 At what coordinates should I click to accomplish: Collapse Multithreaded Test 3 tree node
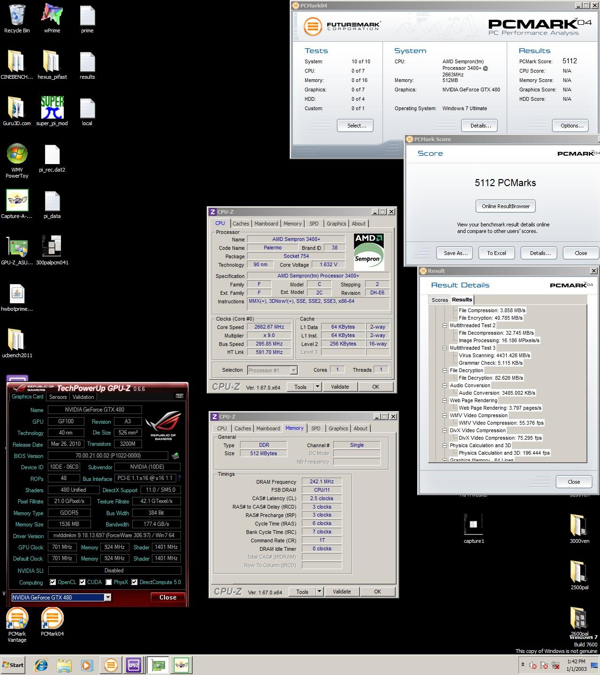coord(444,348)
